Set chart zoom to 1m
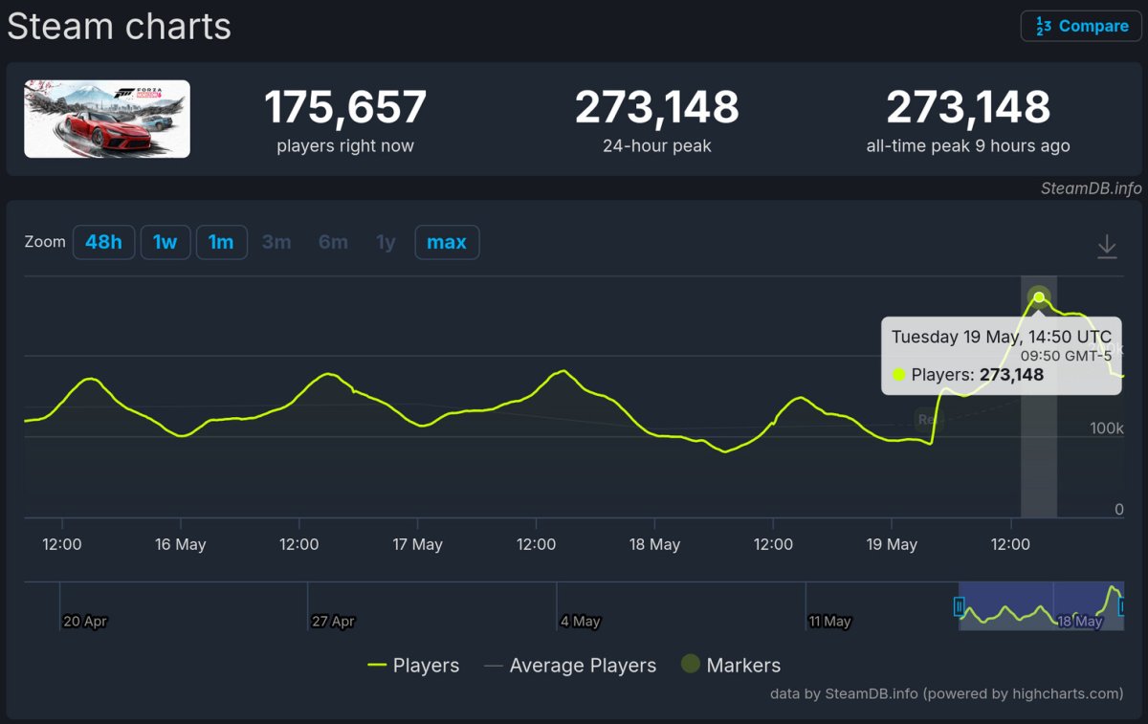This screenshot has width=1148, height=724. tap(221, 242)
